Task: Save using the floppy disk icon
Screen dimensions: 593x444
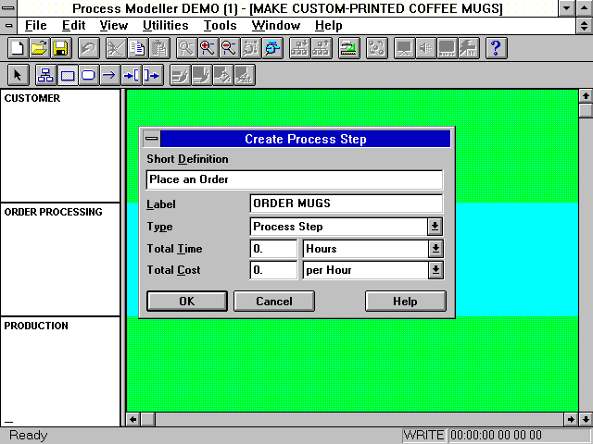Action: [x=59, y=48]
